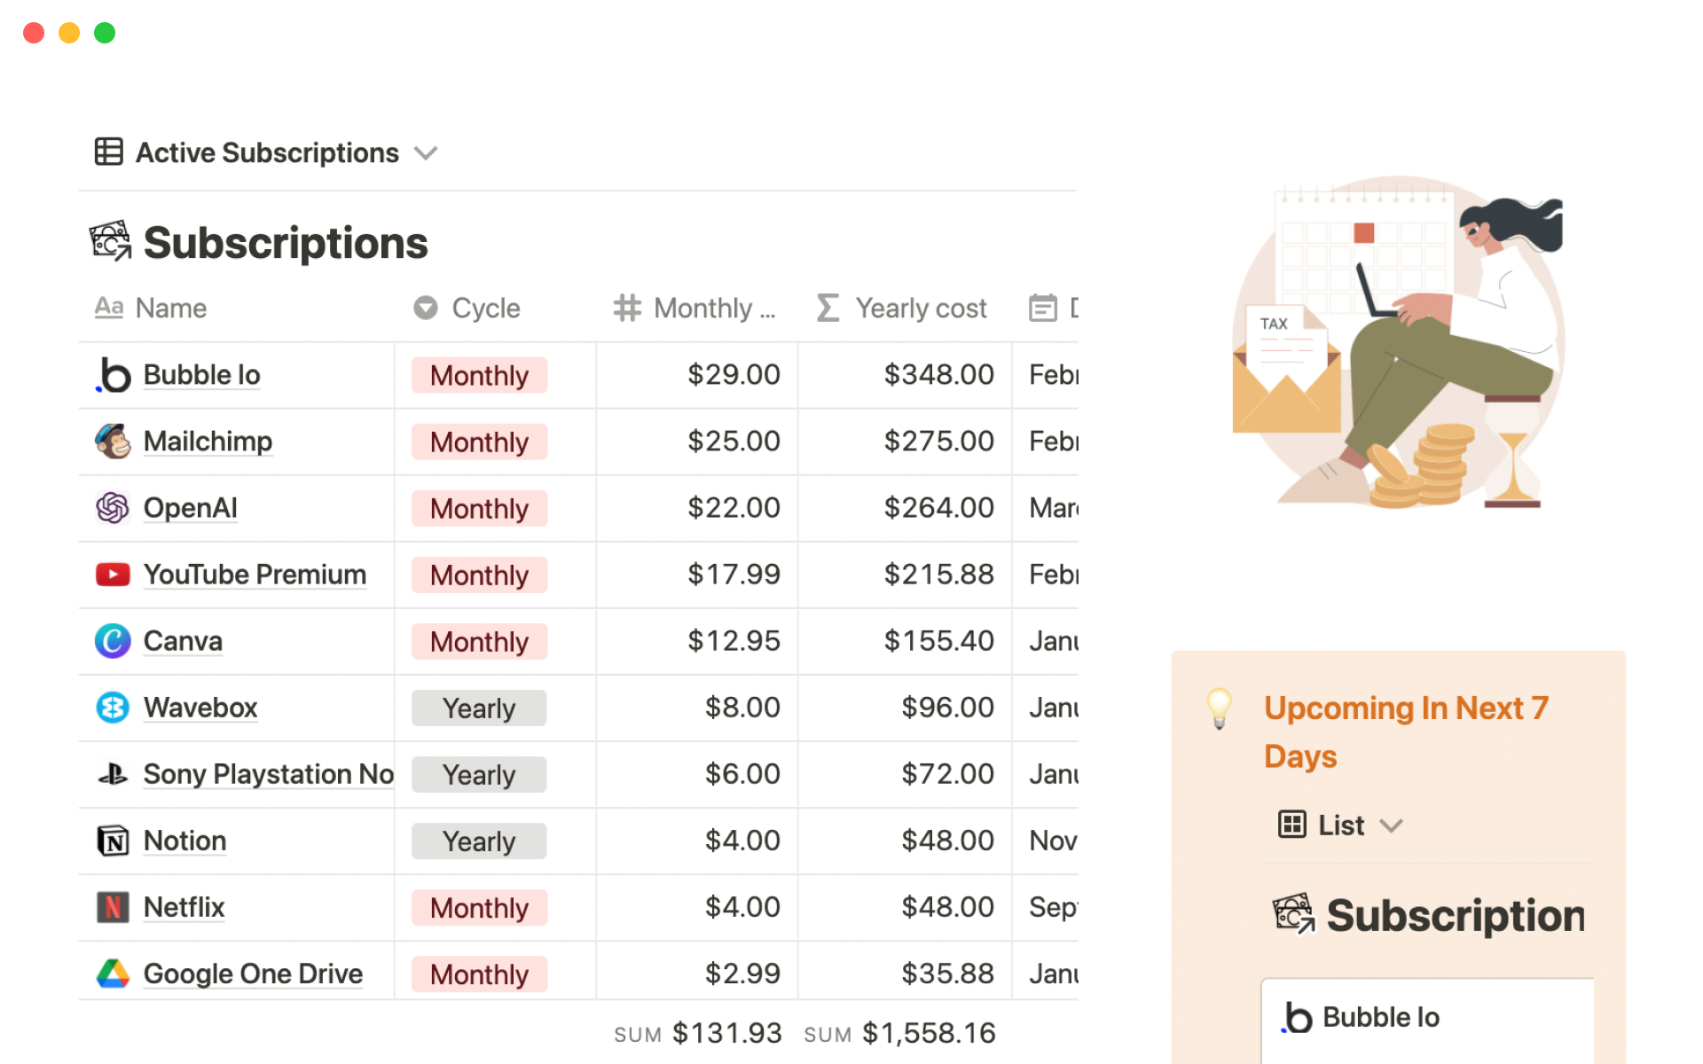Screen dimensions: 1703x1064
Task: Open the Sony Playstation subscription link
Action: (268, 774)
